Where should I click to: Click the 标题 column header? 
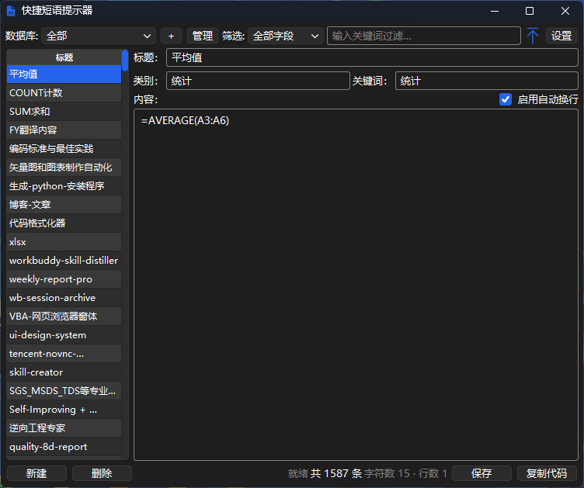[64, 57]
